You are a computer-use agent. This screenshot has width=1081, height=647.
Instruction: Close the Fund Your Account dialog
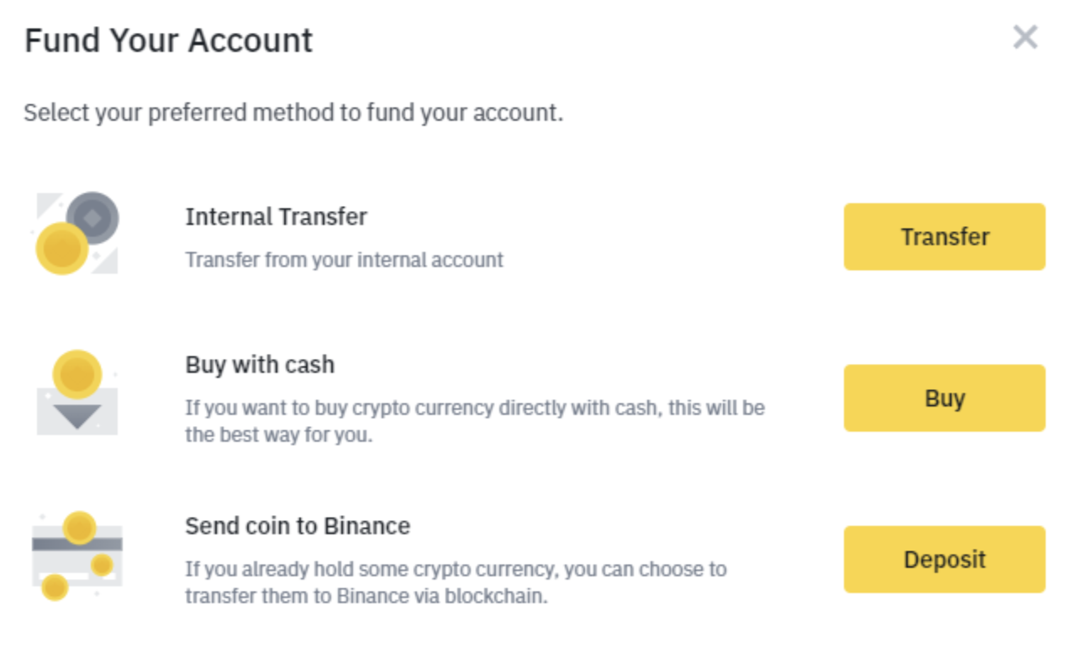[1026, 37]
